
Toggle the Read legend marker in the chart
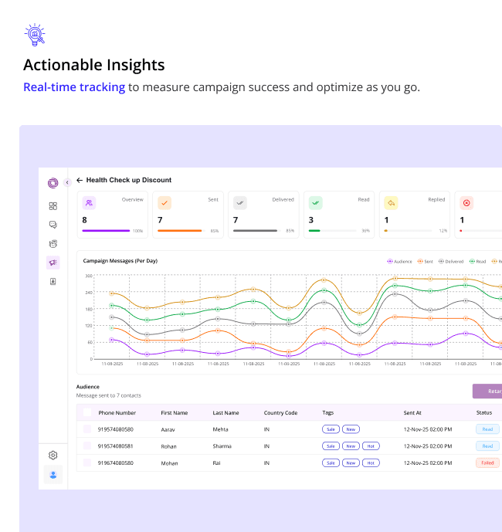click(472, 261)
